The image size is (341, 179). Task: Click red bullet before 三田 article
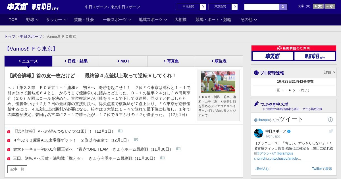point(9,159)
